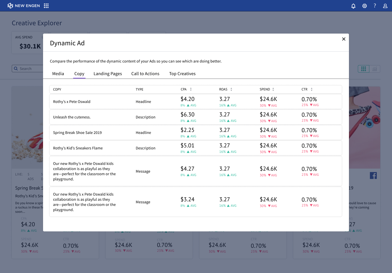Switch to the Media tab
The height and width of the screenshot is (273, 392).
click(x=58, y=74)
